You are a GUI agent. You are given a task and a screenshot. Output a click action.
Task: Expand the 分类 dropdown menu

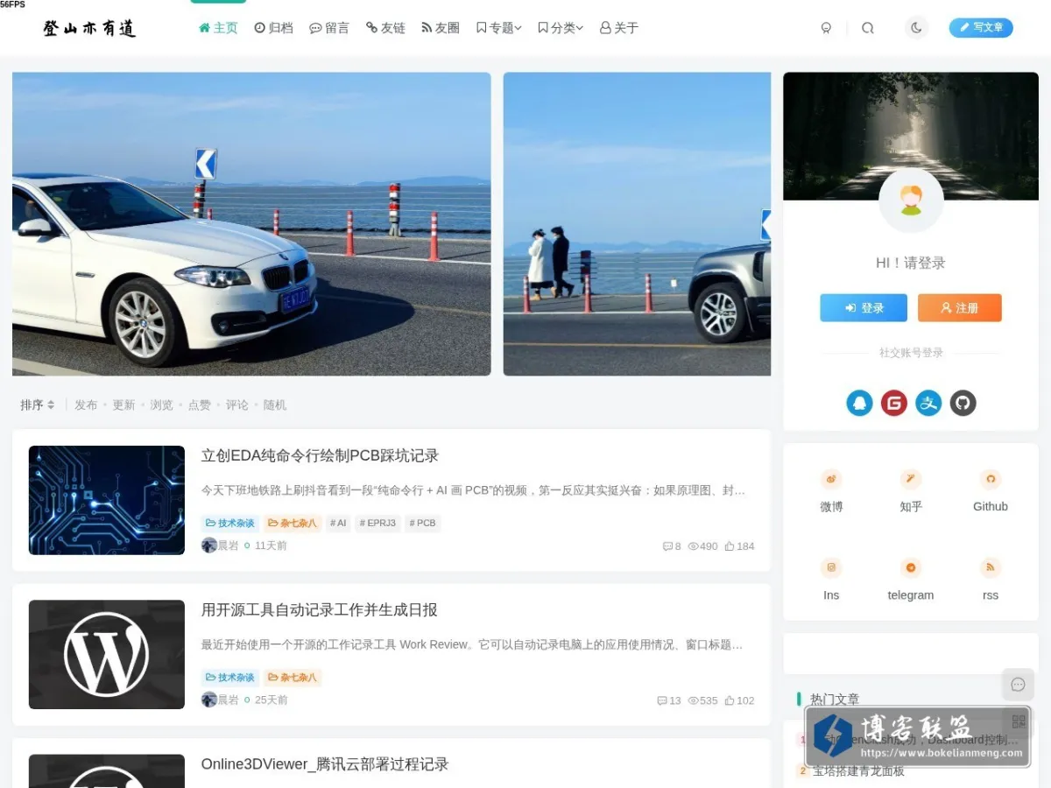pyautogui.click(x=560, y=28)
